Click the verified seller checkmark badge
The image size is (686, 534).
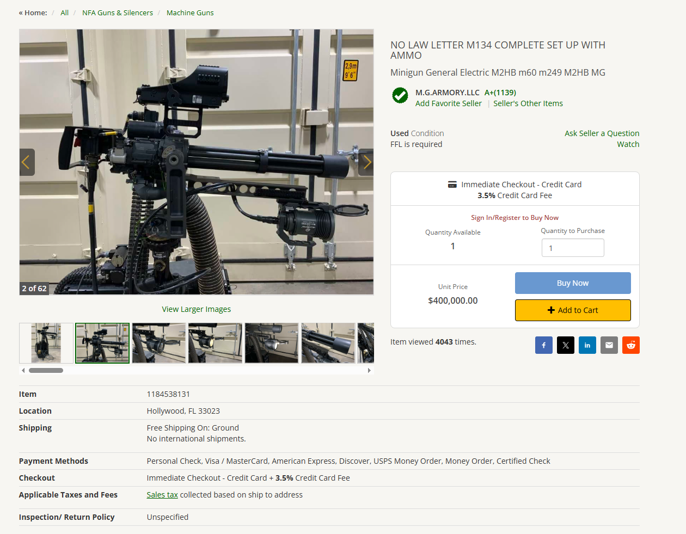400,95
